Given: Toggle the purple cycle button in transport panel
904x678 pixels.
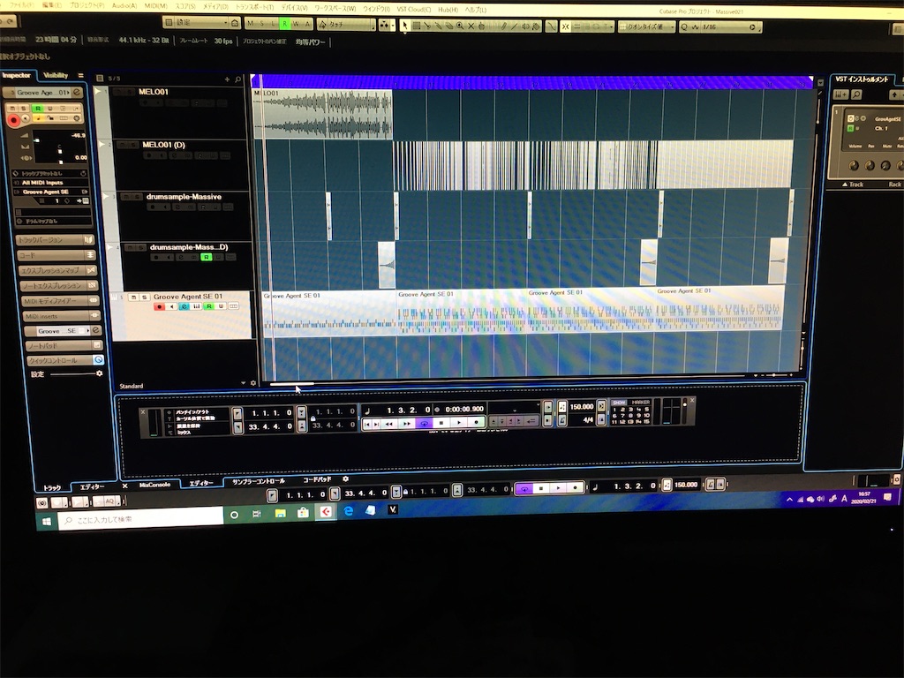Looking at the screenshot, I should [x=425, y=424].
